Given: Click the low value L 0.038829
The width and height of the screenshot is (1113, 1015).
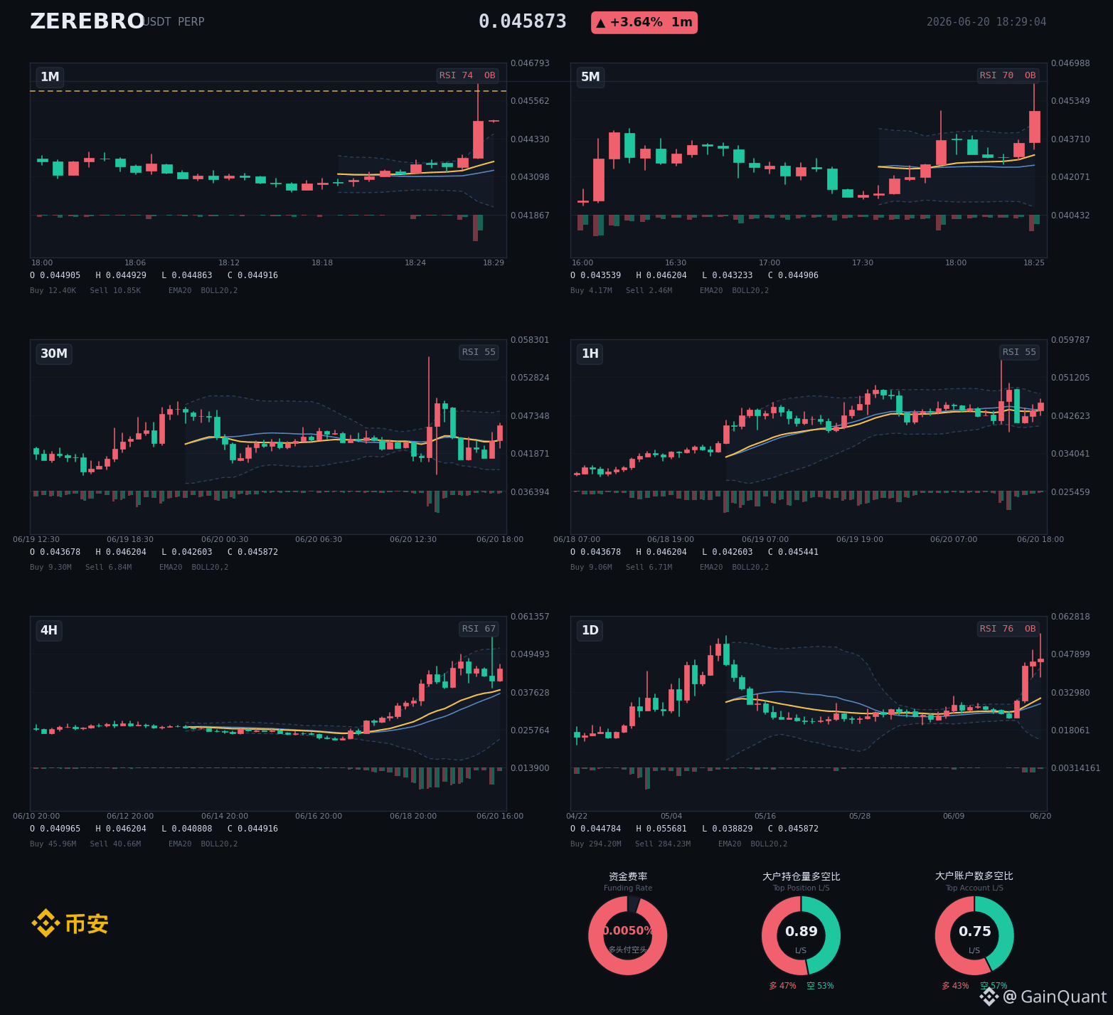Looking at the screenshot, I should pos(728,829).
